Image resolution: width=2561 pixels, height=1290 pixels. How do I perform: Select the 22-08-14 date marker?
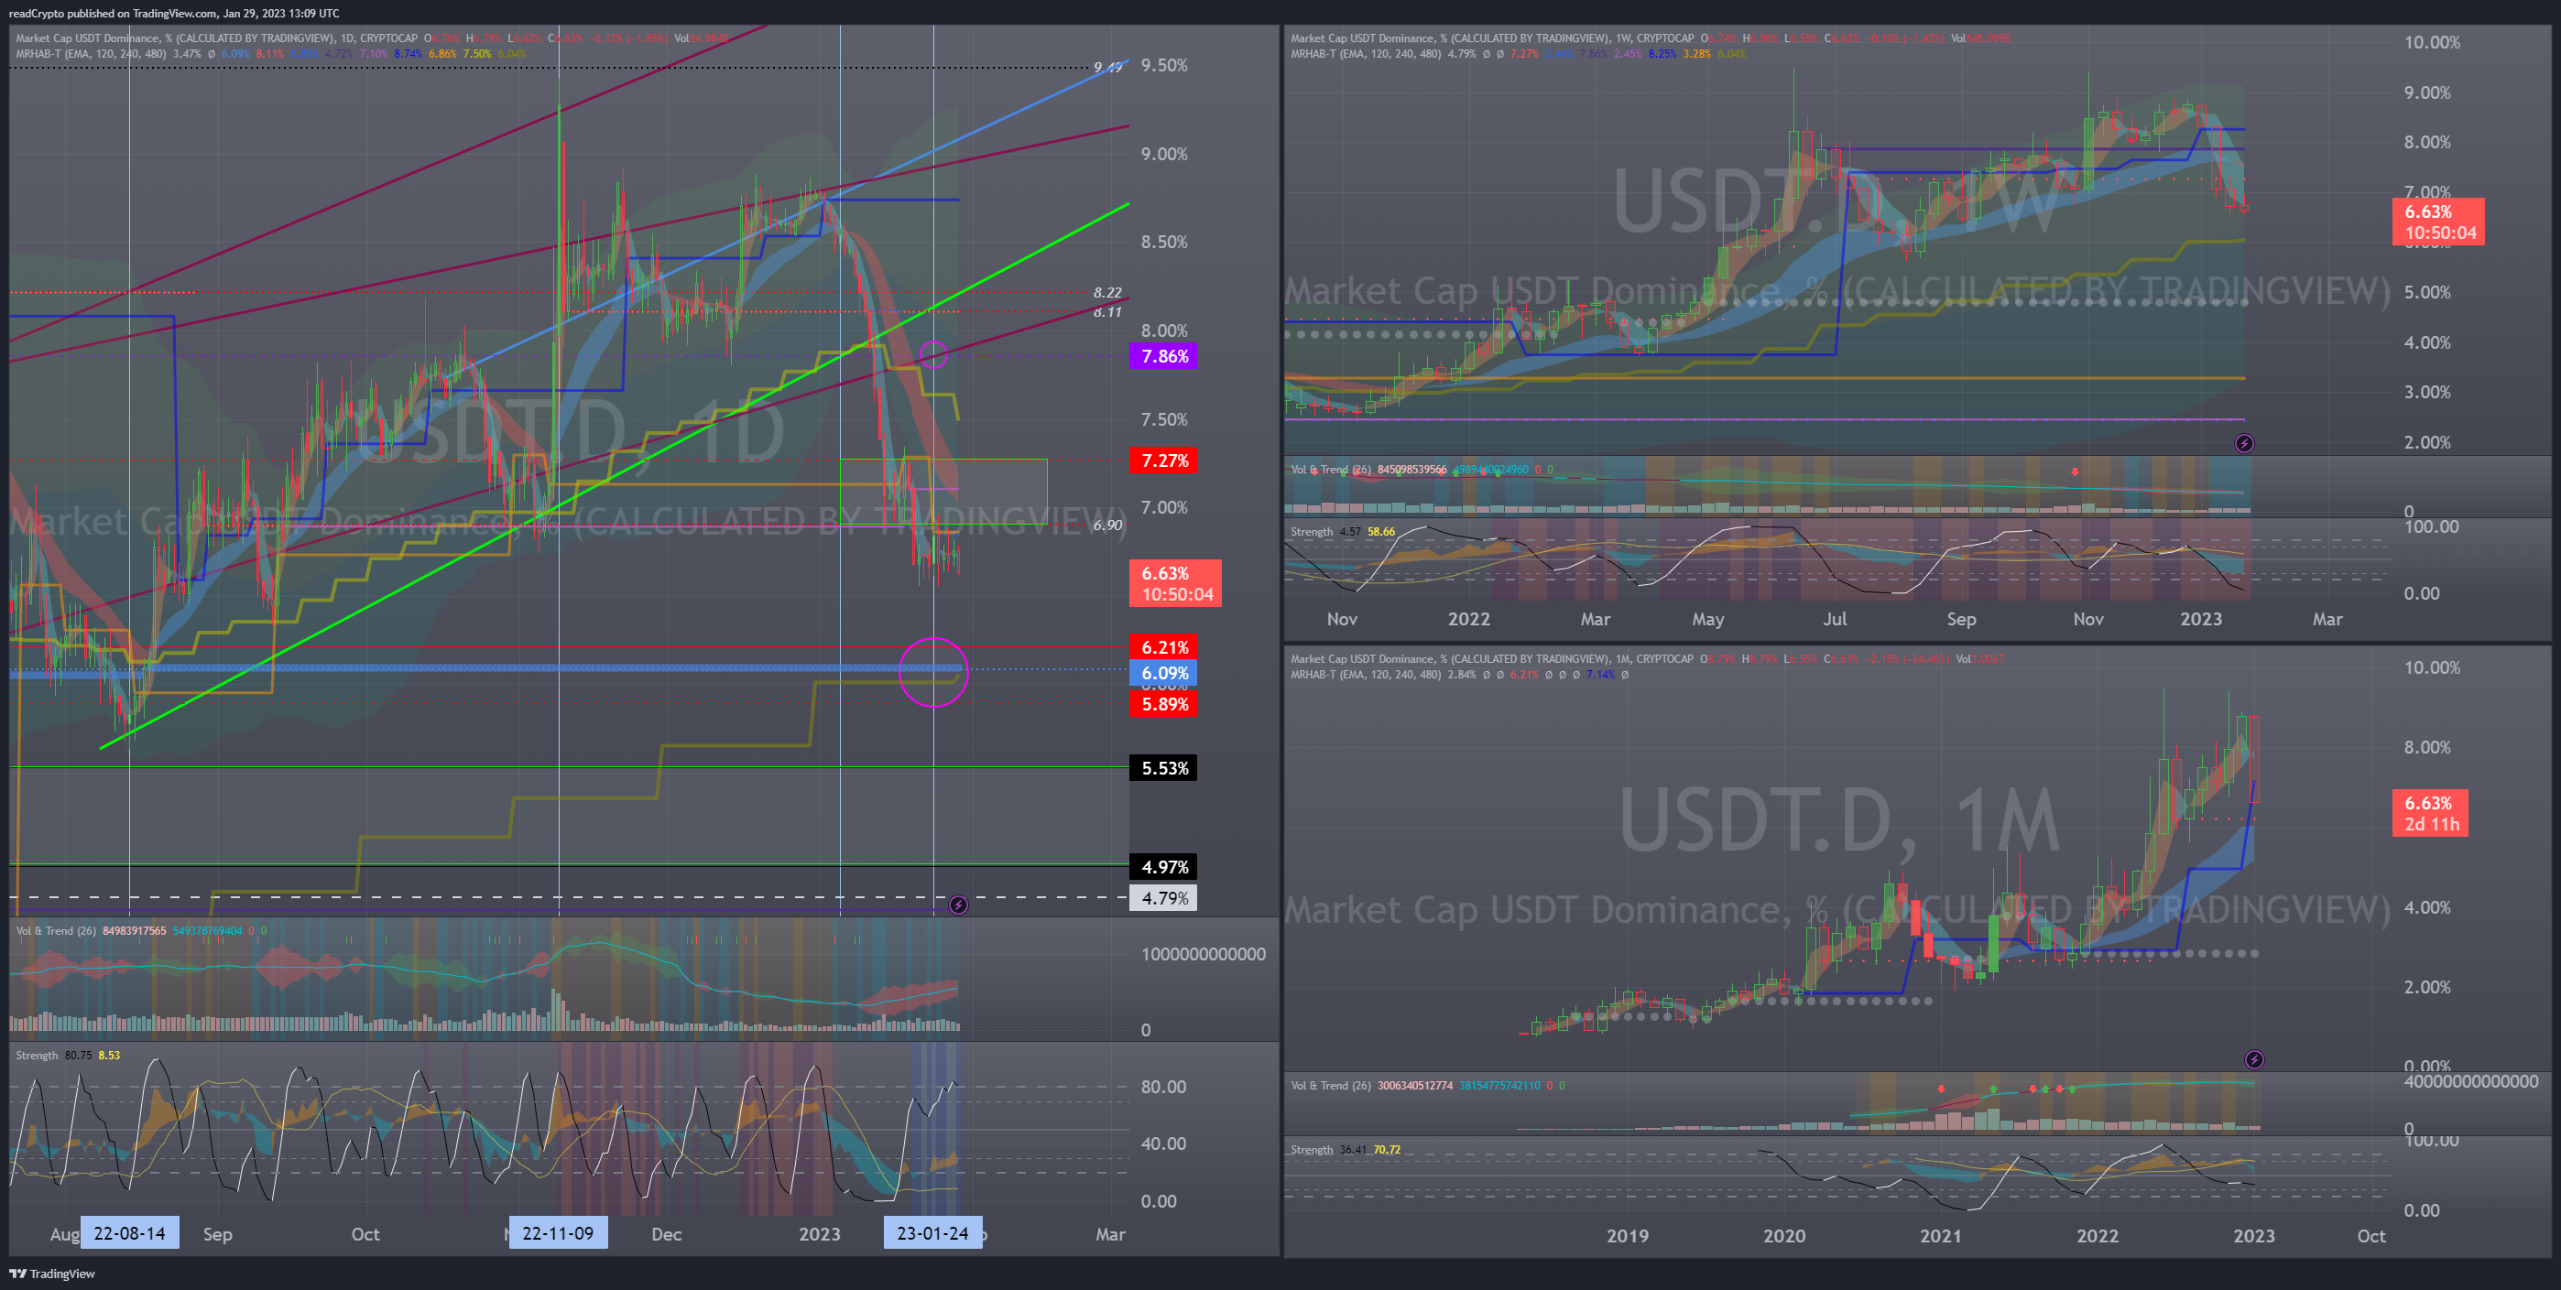click(x=129, y=1232)
